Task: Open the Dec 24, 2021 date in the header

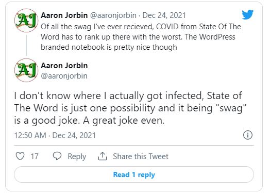Action: point(164,15)
